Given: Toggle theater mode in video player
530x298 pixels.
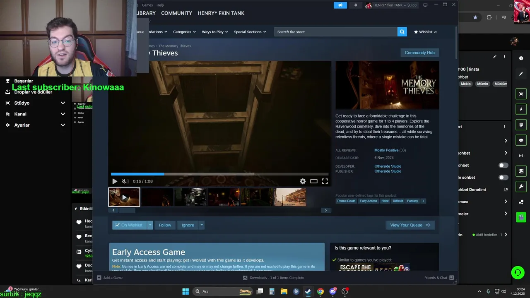Looking at the screenshot, I should (x=314, y=181).
